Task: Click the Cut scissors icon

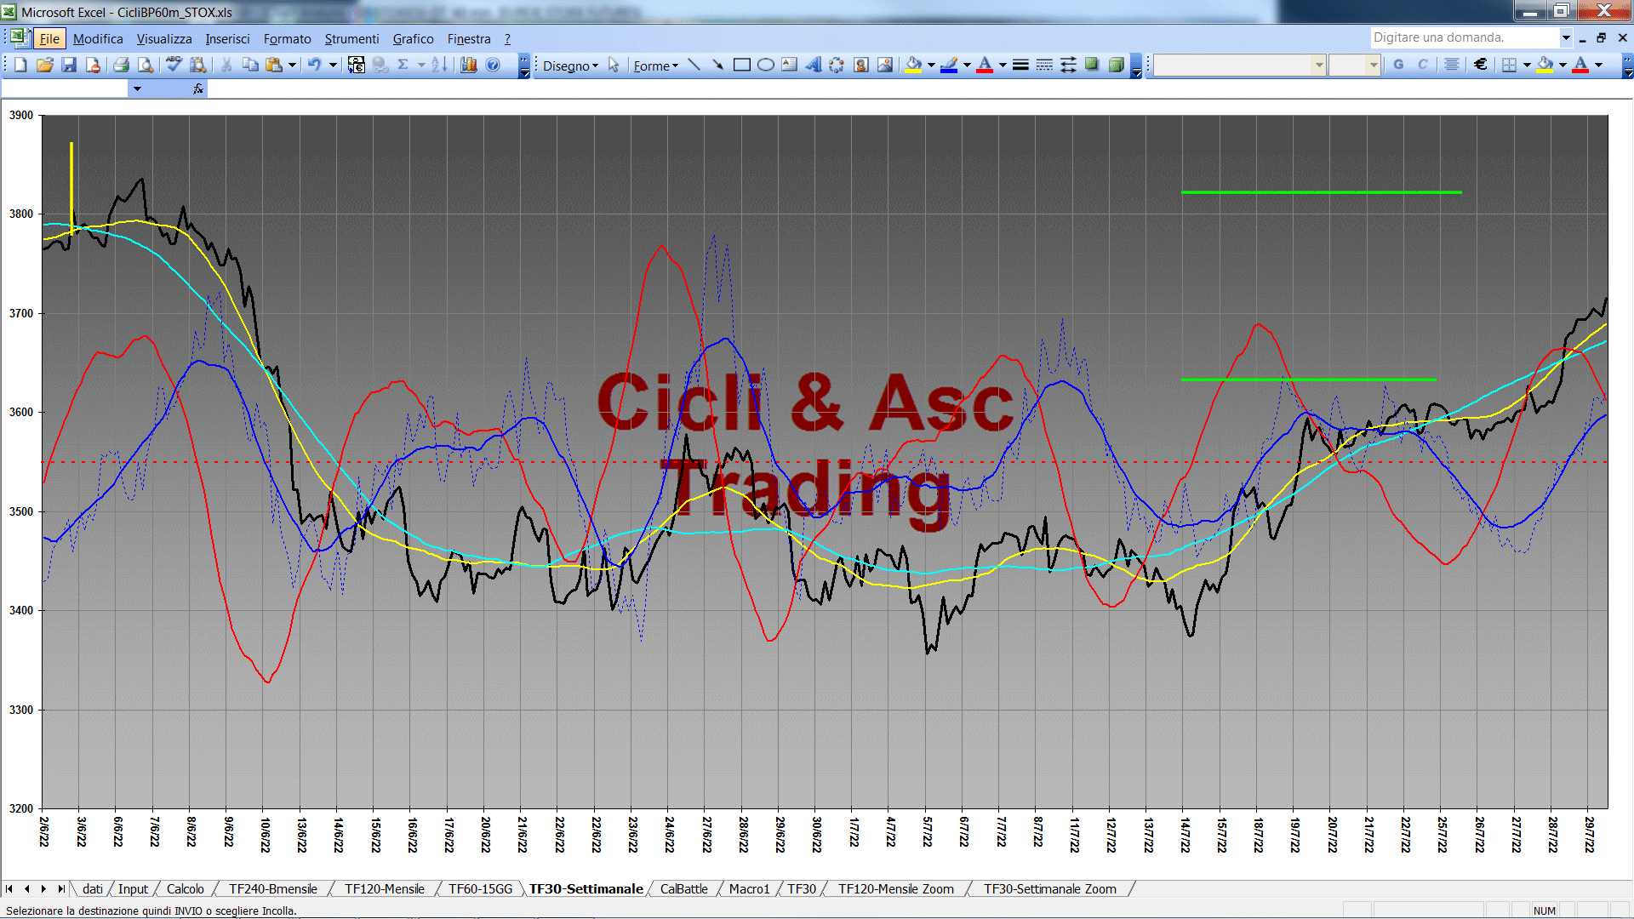Action: coord(226,65)
